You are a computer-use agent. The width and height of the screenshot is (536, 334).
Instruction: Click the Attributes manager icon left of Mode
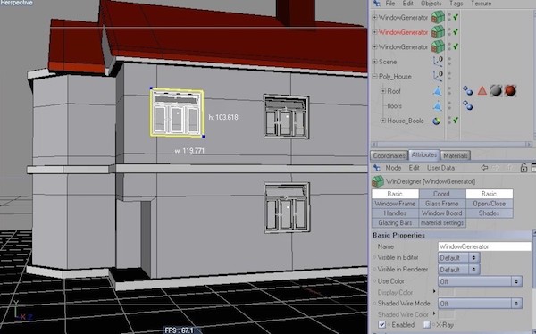(x=377, y=168)
